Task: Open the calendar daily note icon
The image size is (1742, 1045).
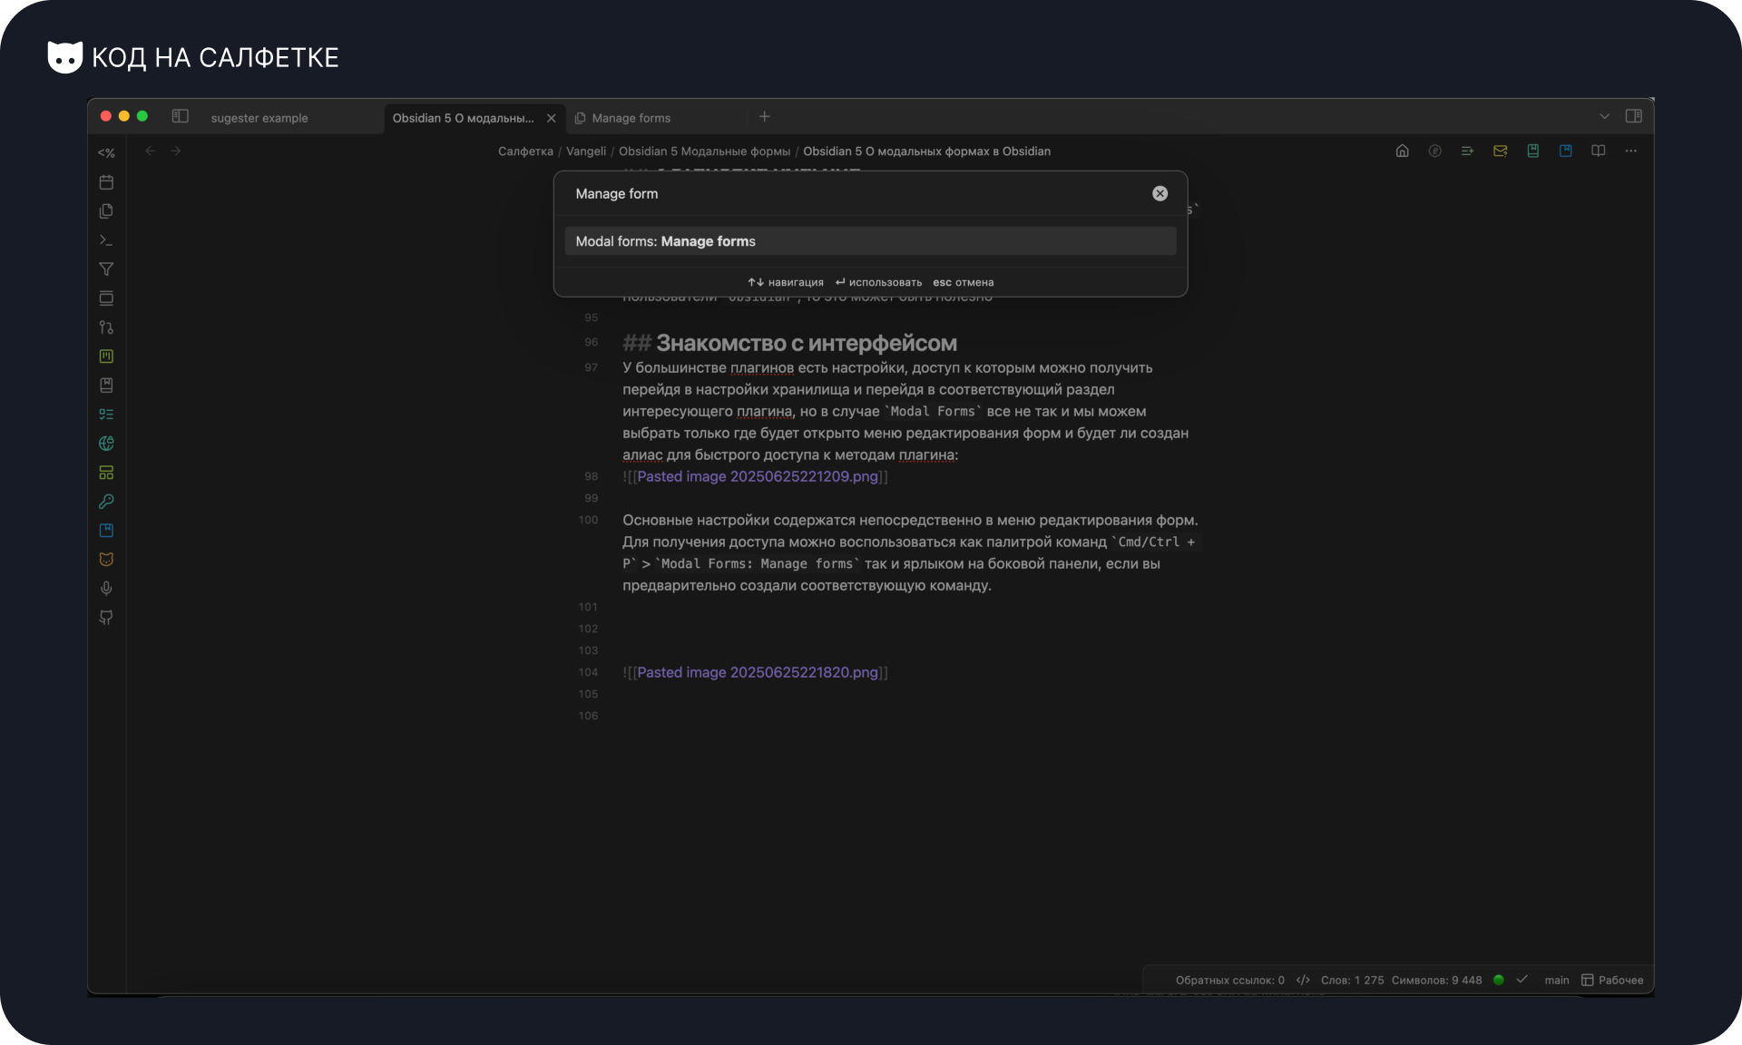Action: coord(106,182)
